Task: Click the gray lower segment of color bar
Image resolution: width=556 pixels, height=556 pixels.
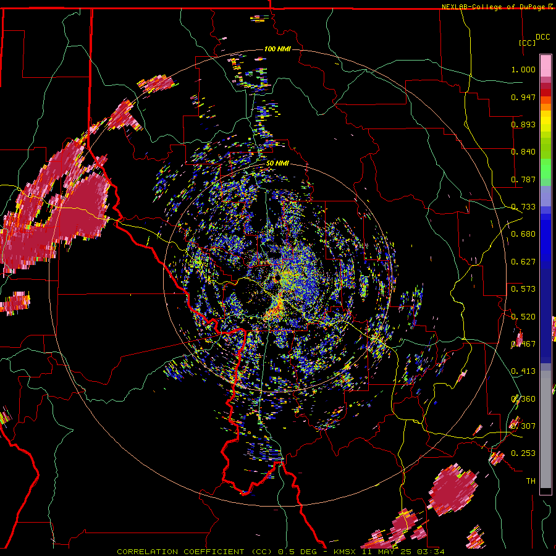Action: tap(545, 429)
